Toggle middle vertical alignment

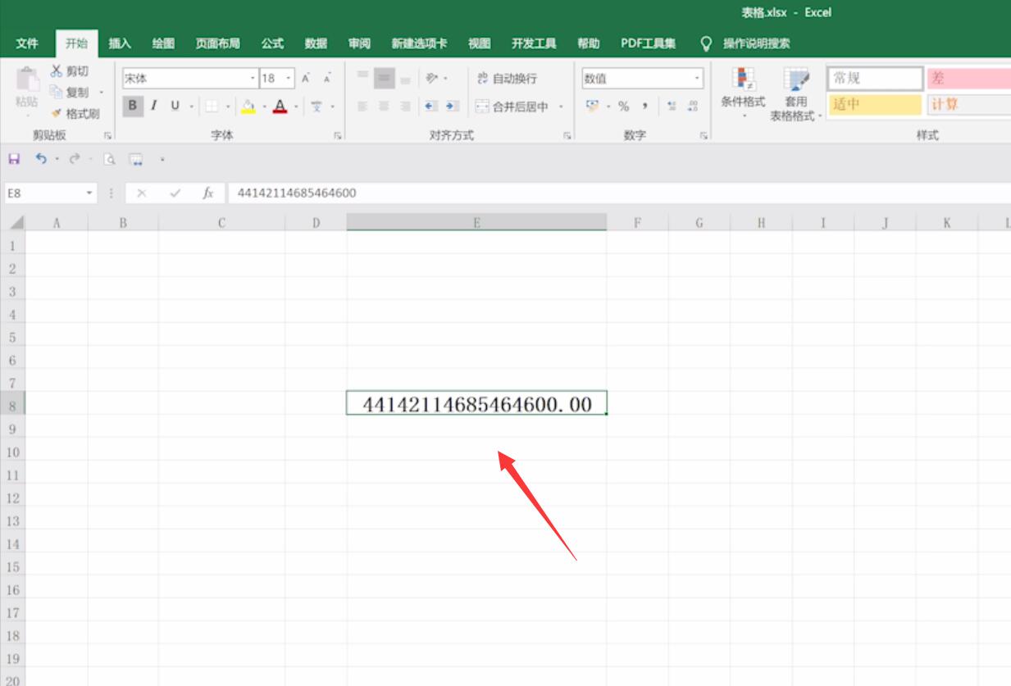pyautogui.click(x=384, y=79)
